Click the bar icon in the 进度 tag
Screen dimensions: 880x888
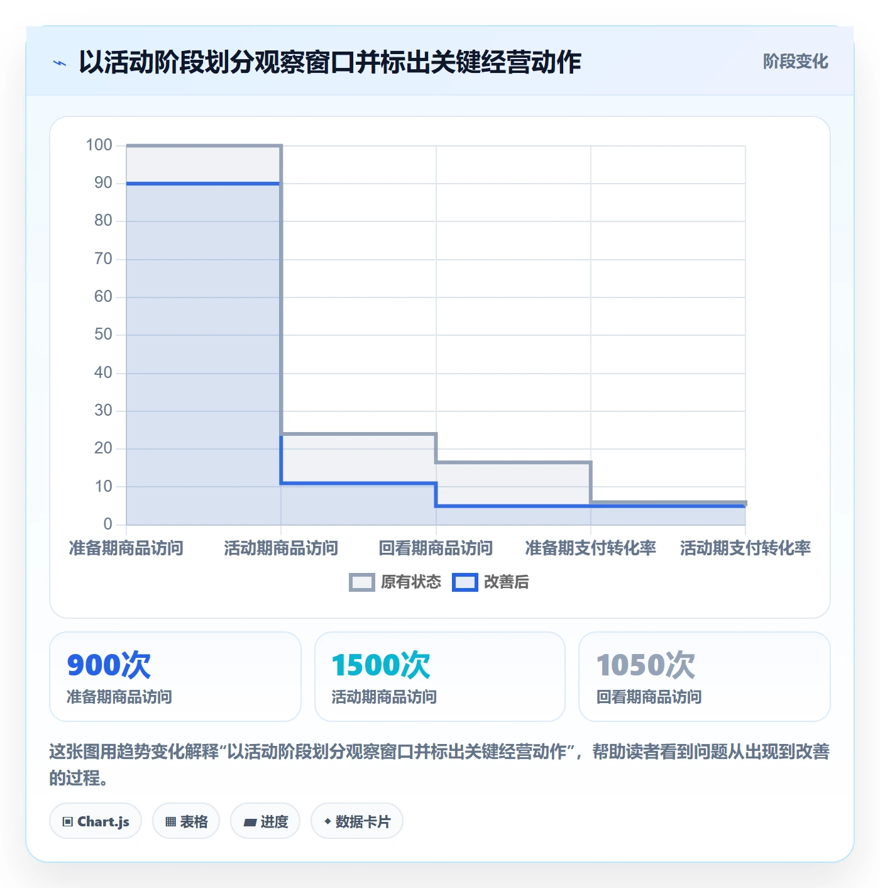pos(250,822)
